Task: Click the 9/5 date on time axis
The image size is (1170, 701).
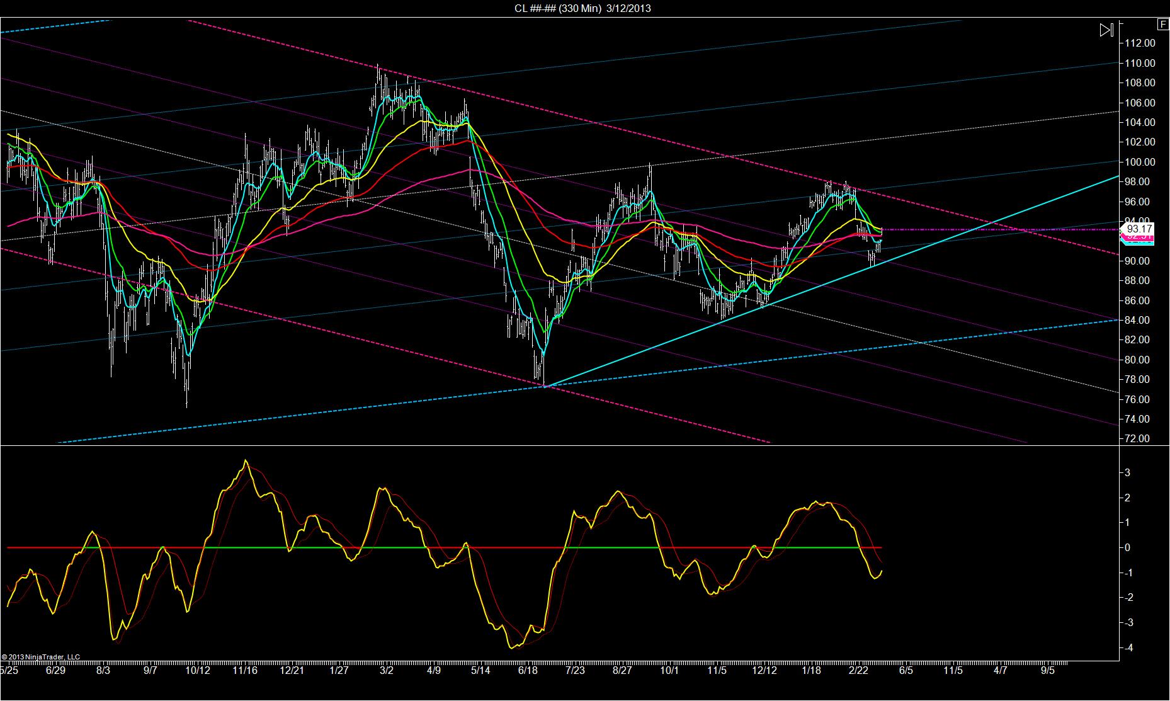Action: click(x=1047, y=670)
